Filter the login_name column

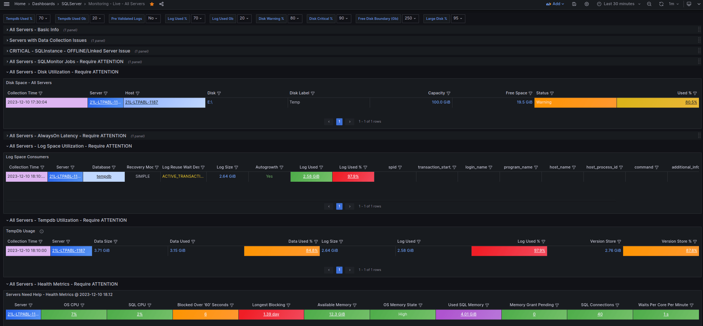(x=490, y=167)
